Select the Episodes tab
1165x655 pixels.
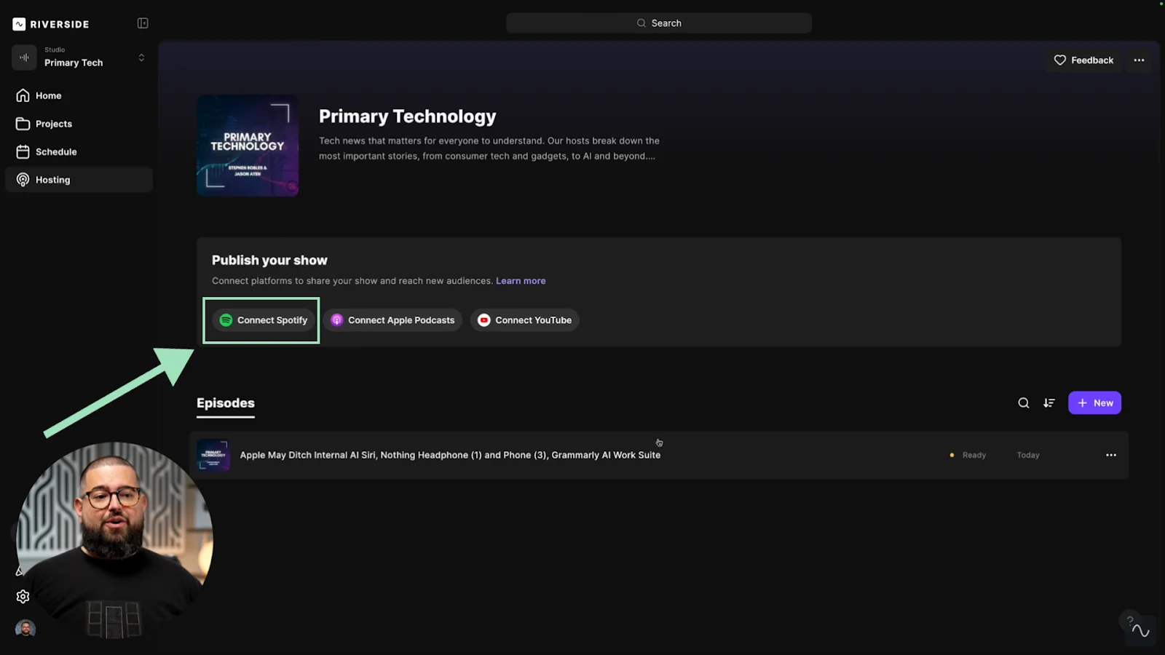[x=226, y=404]
